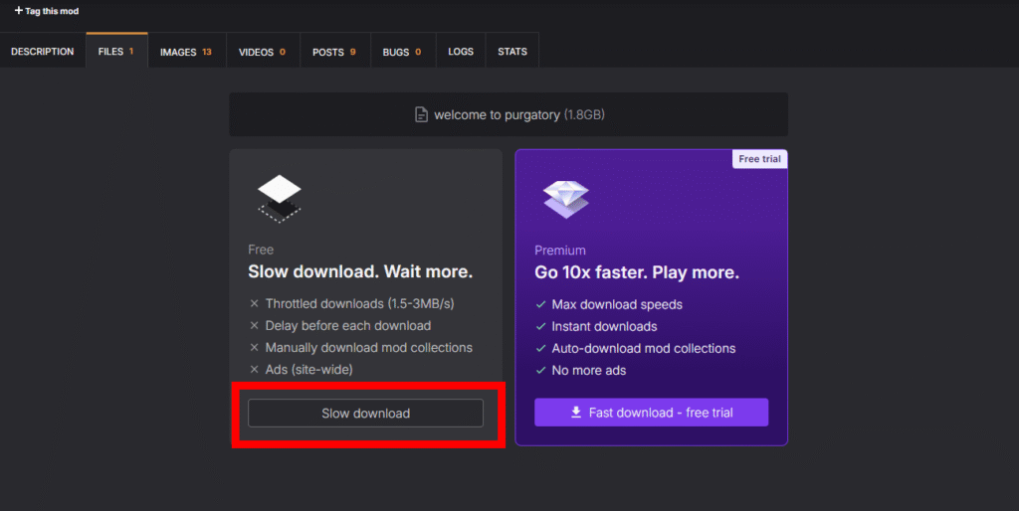Click the file icon next to welcome to purgatory
The height and width of the screenshot is (511, 1019).
coord(421,114)
